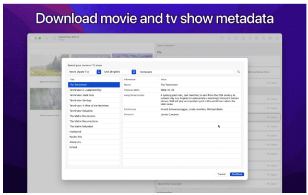Expand the Jump to Section menu
Screen dimensions: 308x195
pyautogui.click(x=166, y=45)
